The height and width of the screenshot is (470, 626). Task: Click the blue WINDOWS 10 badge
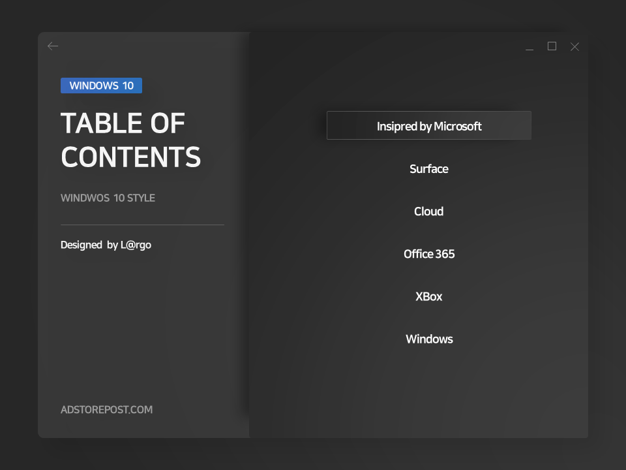102,86
